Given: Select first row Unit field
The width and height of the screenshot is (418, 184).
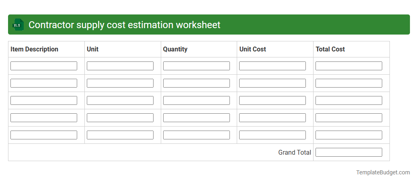Looking at the screenshot, I should pyautogui.click(x=120, y=66).
